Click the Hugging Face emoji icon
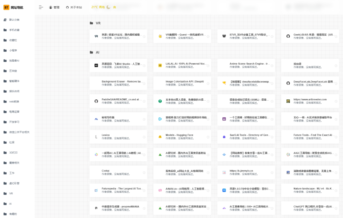The height and width of the screenshot is (218, 343). pyautogui.click(x=160, y=137)
